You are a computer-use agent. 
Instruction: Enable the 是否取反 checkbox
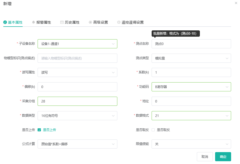[x=153, y=130]
